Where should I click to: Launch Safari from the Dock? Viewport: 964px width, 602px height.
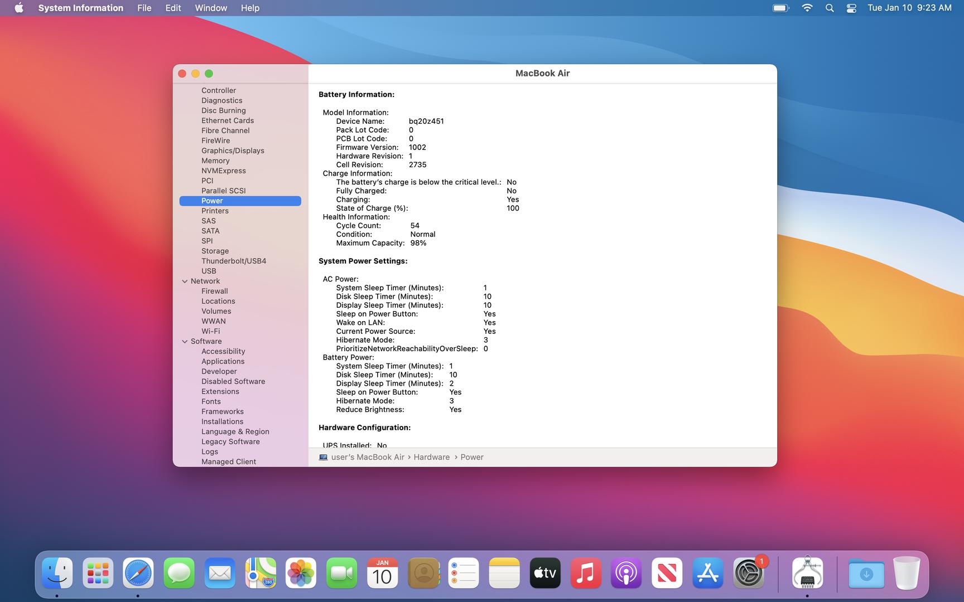tap(138, 573)
